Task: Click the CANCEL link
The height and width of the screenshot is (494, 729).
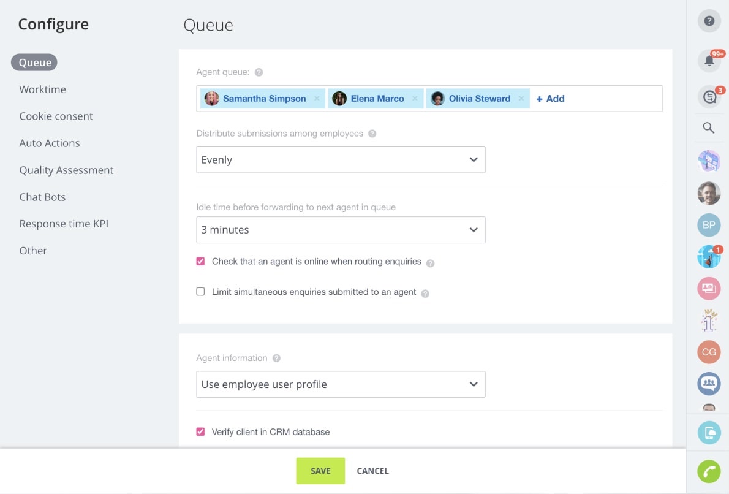Action: click(372, 471)
